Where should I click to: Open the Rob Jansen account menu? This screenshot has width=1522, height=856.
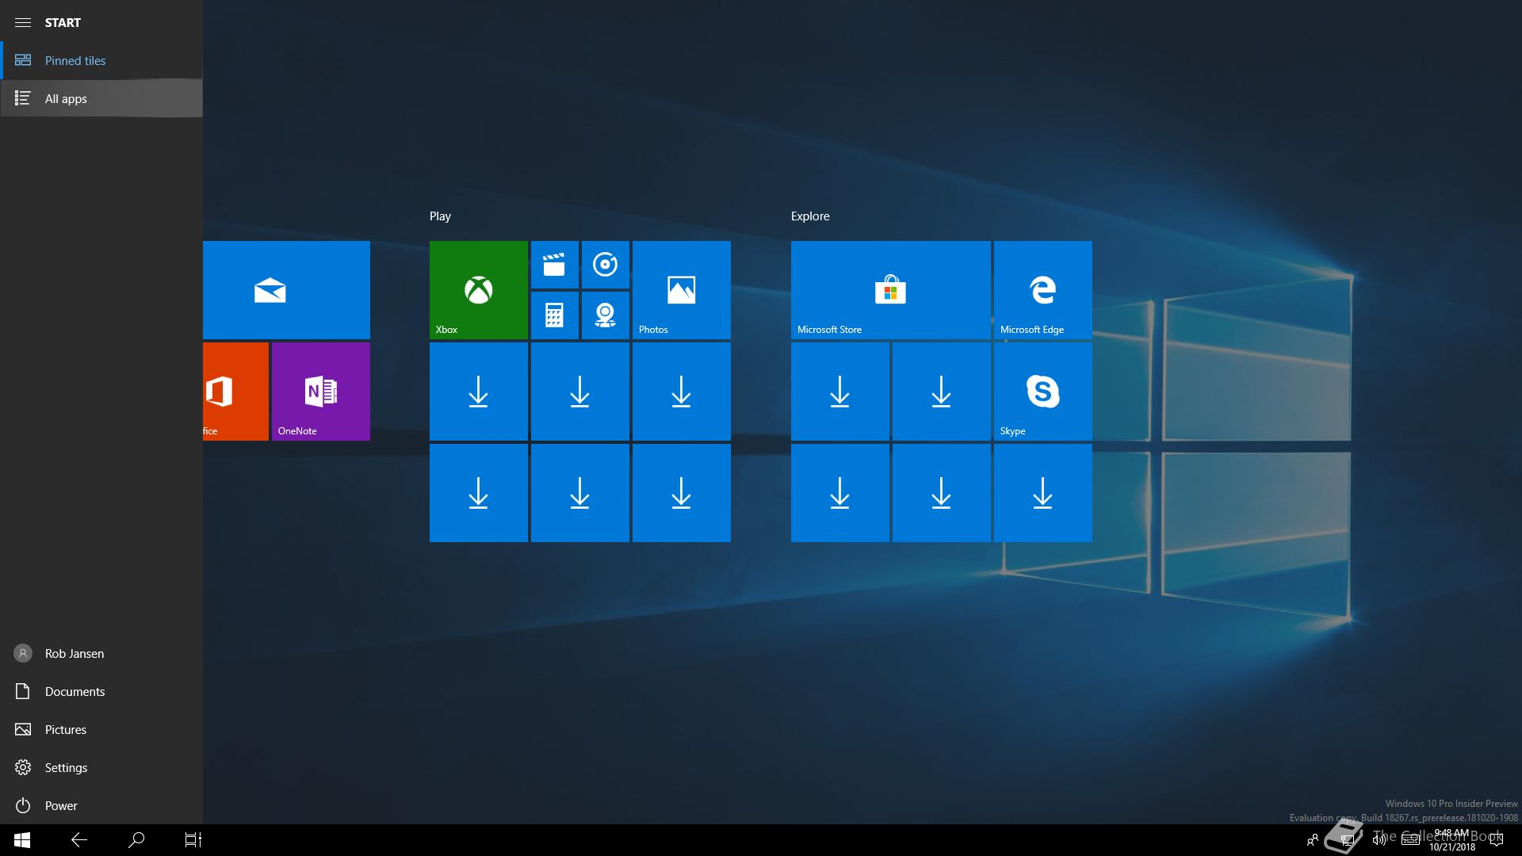click(x=101, y=653)
